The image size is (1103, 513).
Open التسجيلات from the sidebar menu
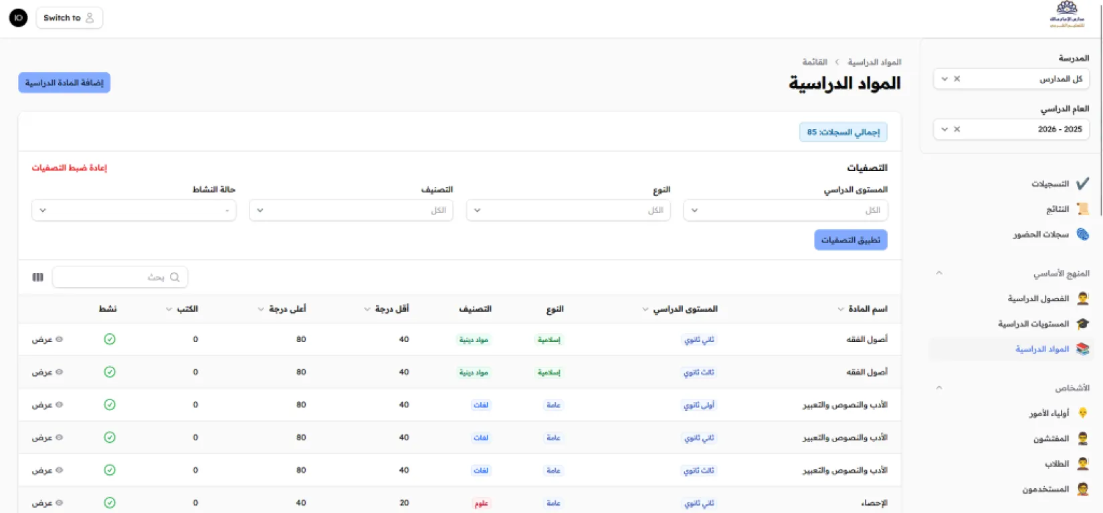(1050, 184)
